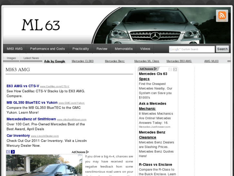The height and width of the screenshot is (176, 234).
Task: Click the car photo in the article
Action: pos(44,165)
